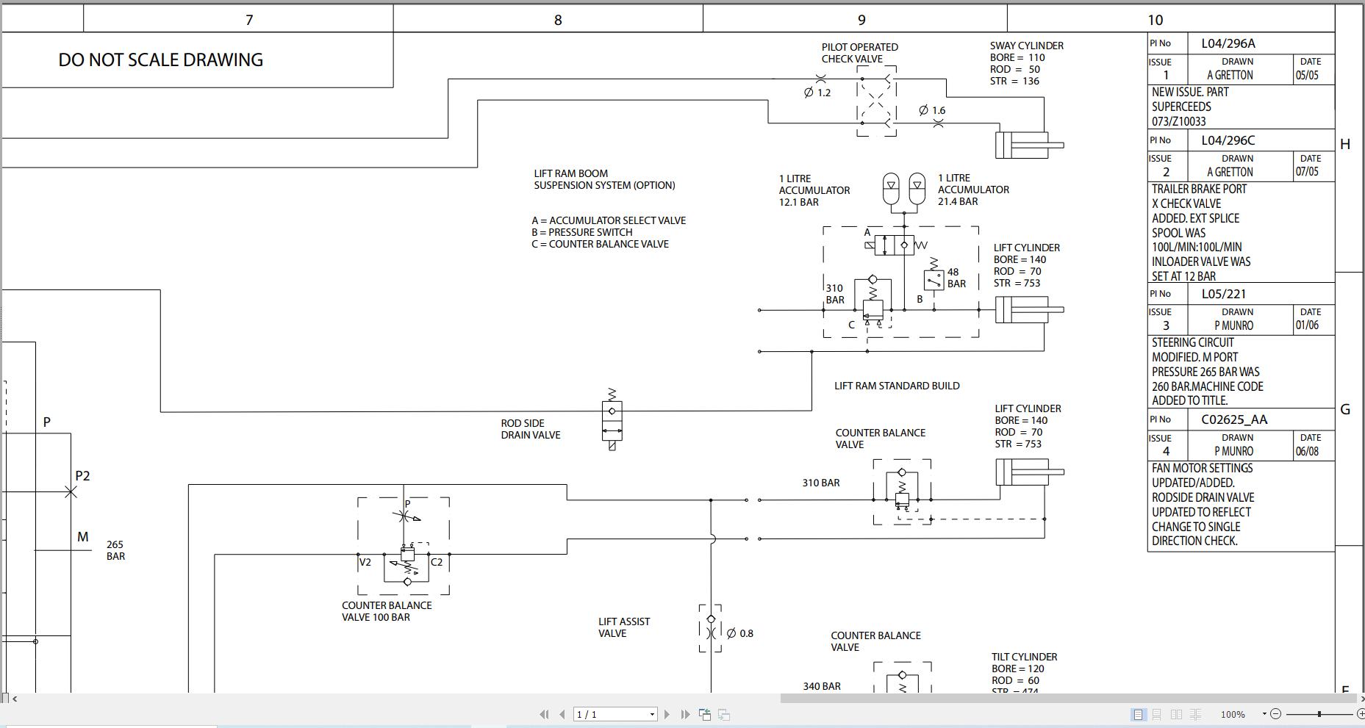
Task: Click the 265 BAR label
Action: tap(115, 550)
